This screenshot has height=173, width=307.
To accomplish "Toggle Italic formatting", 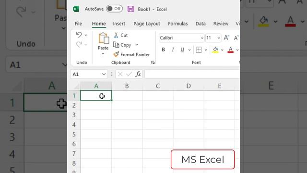I will coord(173,50).
